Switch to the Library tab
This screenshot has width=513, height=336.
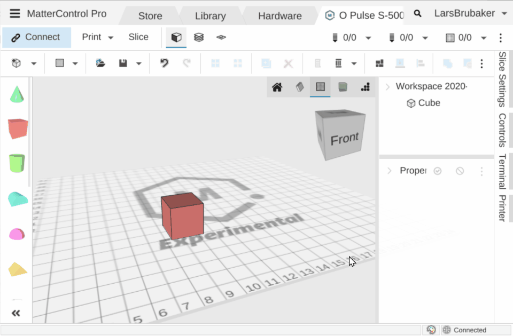[210, 16]
